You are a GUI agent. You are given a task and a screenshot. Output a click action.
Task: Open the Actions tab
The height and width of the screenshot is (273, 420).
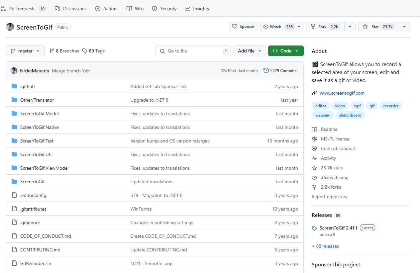(107, 9)
